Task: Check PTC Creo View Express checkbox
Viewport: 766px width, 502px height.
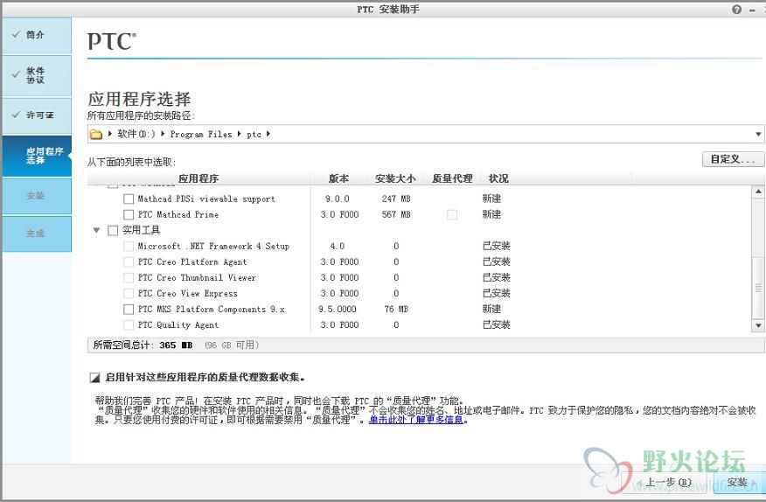Action: coord(129,293)
